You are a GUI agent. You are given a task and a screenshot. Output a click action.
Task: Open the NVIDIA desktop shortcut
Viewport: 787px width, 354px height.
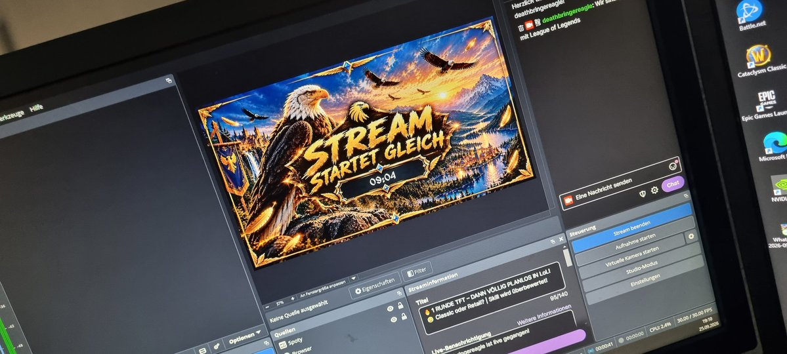[x=778, y=187]
